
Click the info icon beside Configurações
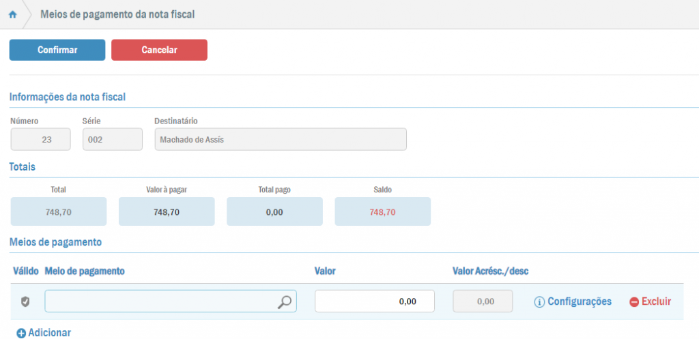539,301
